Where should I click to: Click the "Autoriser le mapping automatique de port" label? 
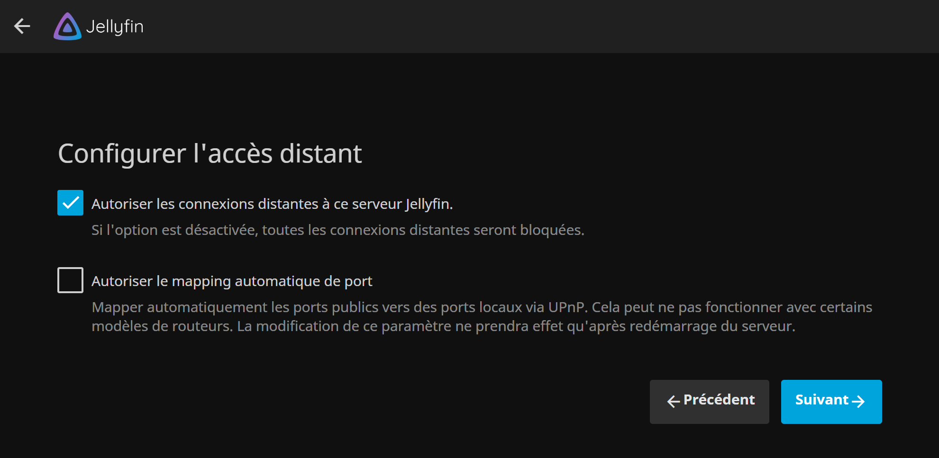tap(232, 281)
